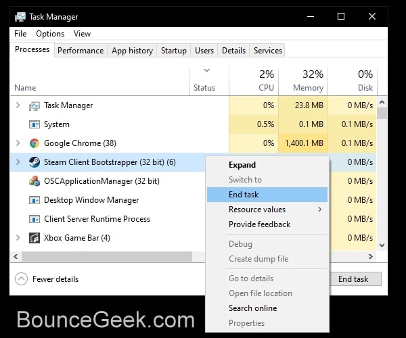This screenshot has width=406, height=338.
Task: Expand the Xbox Game Bar process group
Action: (x=18, y=238)
